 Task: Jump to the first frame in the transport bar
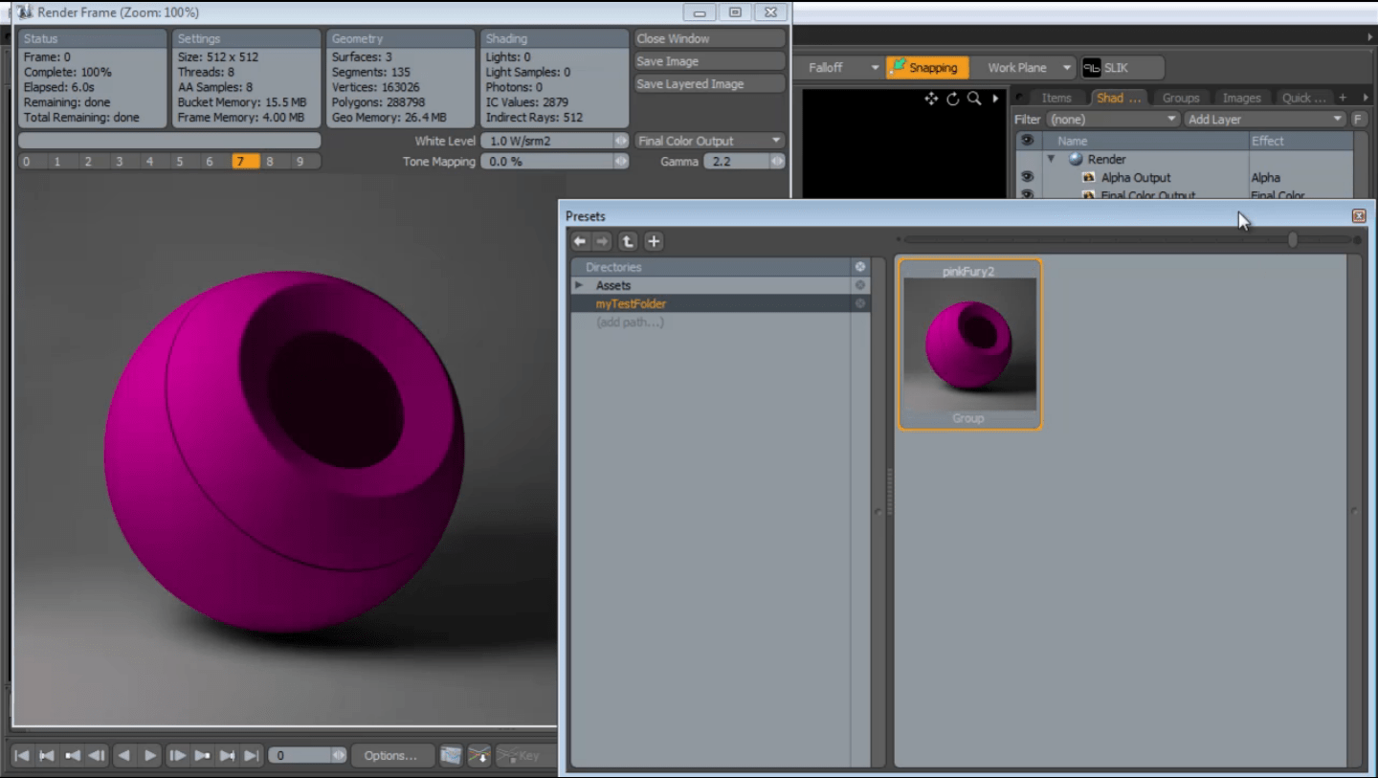[x=22, y=756]
